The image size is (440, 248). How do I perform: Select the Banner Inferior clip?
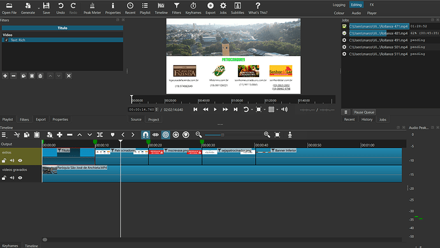(x=329, y=156)
